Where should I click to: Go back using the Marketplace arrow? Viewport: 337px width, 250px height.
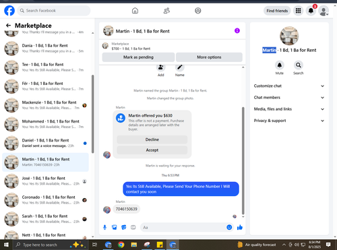click(x=8, y=26)
